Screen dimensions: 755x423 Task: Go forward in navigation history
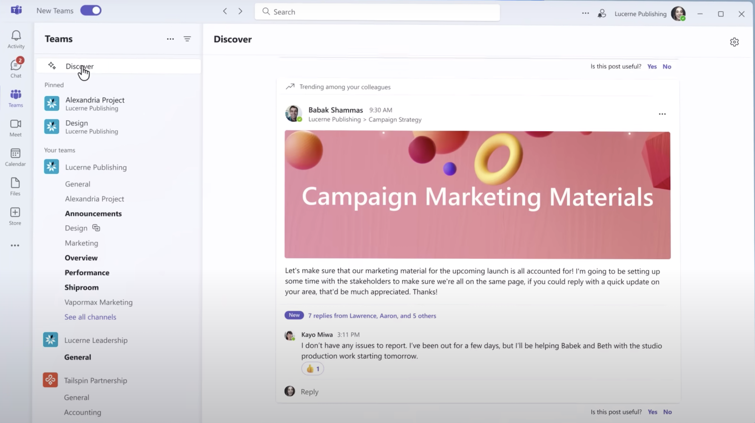click(x=240, y=11)
